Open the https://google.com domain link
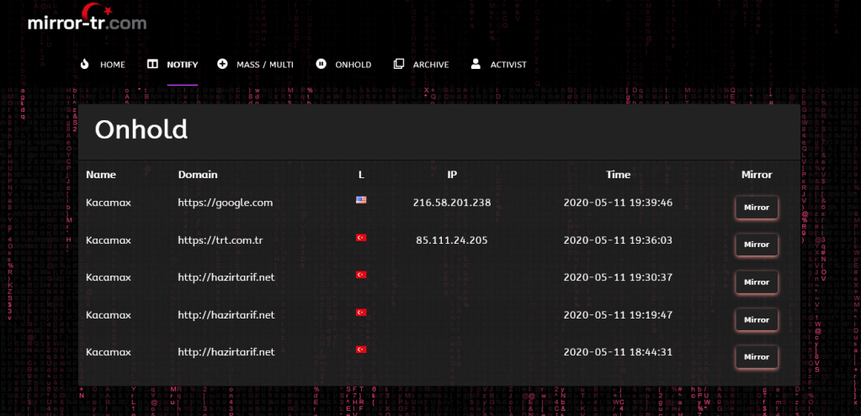The width and height of the screenshot is (861, 416). [x=225, y=203]
